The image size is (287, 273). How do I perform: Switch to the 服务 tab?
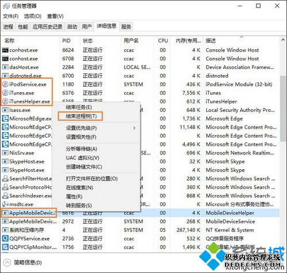[x=126, y=27]
